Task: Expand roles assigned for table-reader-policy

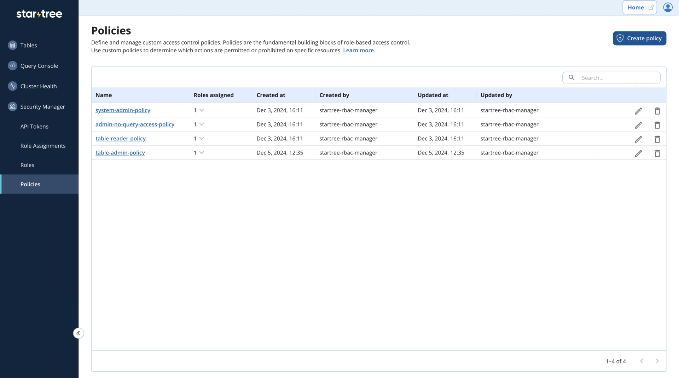Action: pos(202,138)
